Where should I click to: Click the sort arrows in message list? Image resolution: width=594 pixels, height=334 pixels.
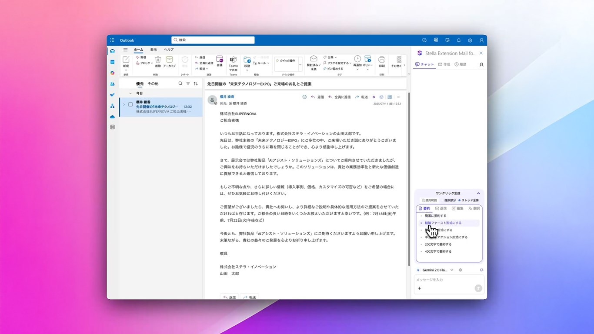pos(196,83)
